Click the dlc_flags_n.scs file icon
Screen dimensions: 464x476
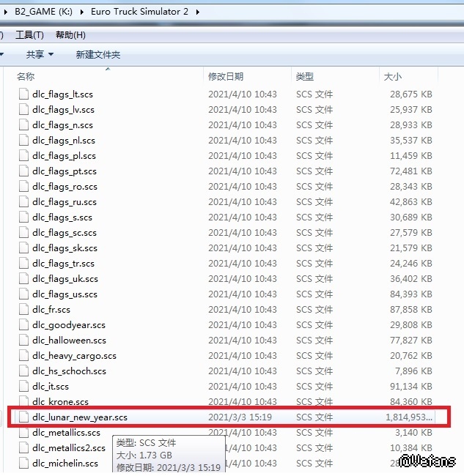click(23, 125)
